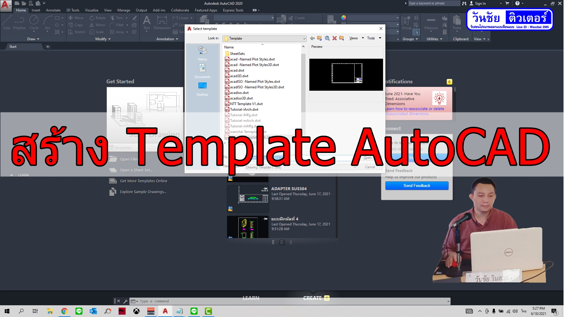This screenshot has width=565, height=317.
Task: Select the Circle tool
Action: click(x=34, y=22)
